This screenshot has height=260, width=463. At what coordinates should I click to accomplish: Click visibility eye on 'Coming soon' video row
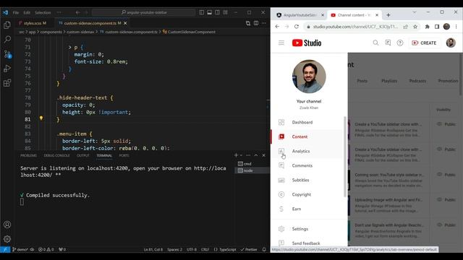tap(439, 175)
